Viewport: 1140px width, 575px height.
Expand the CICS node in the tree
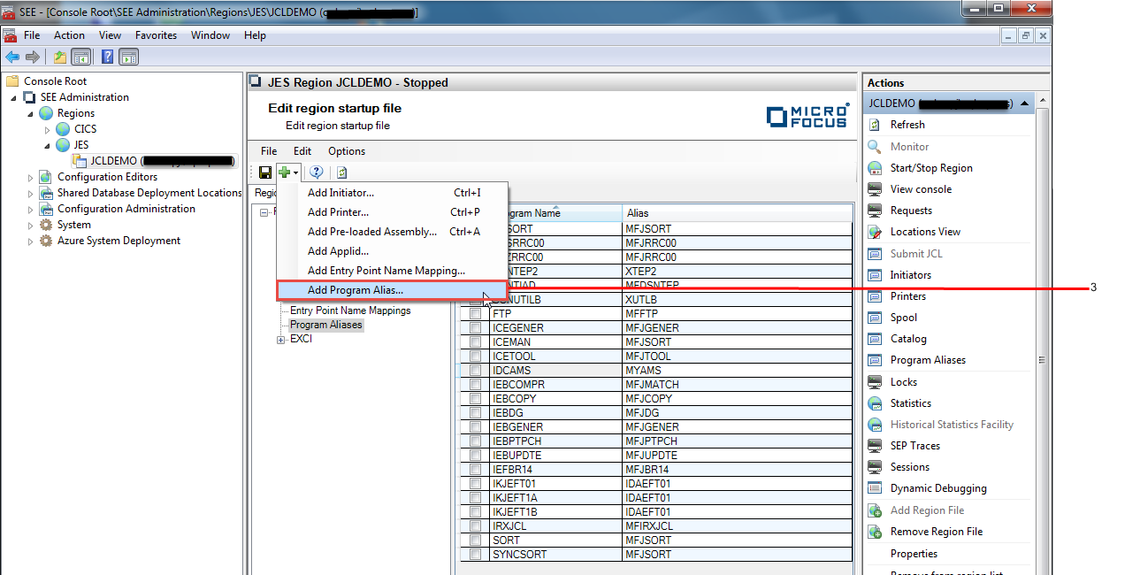(x=48, y=130)
